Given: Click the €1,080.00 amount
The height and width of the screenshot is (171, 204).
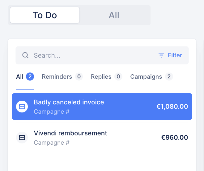Looking at the screenshot, I should (172, 107).
